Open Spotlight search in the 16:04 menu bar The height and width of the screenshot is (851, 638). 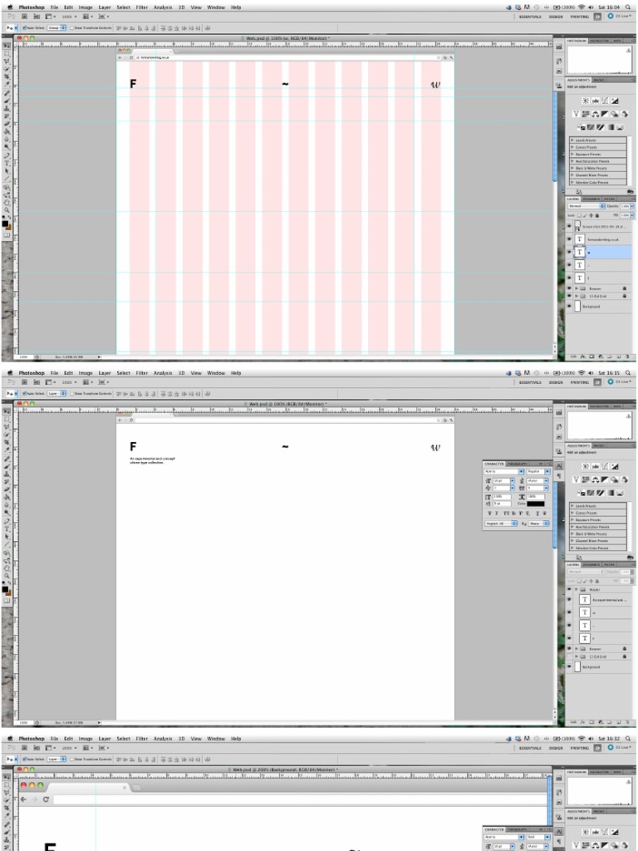628,7
